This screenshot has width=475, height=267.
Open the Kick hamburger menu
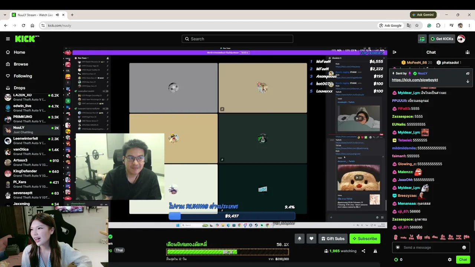8,39
